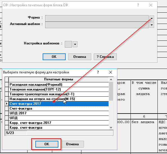Image resolution: width=167 pixels, height=154 pixels.
Task: Select Счет-фактура 2017 row
Action: coord(59,104)
